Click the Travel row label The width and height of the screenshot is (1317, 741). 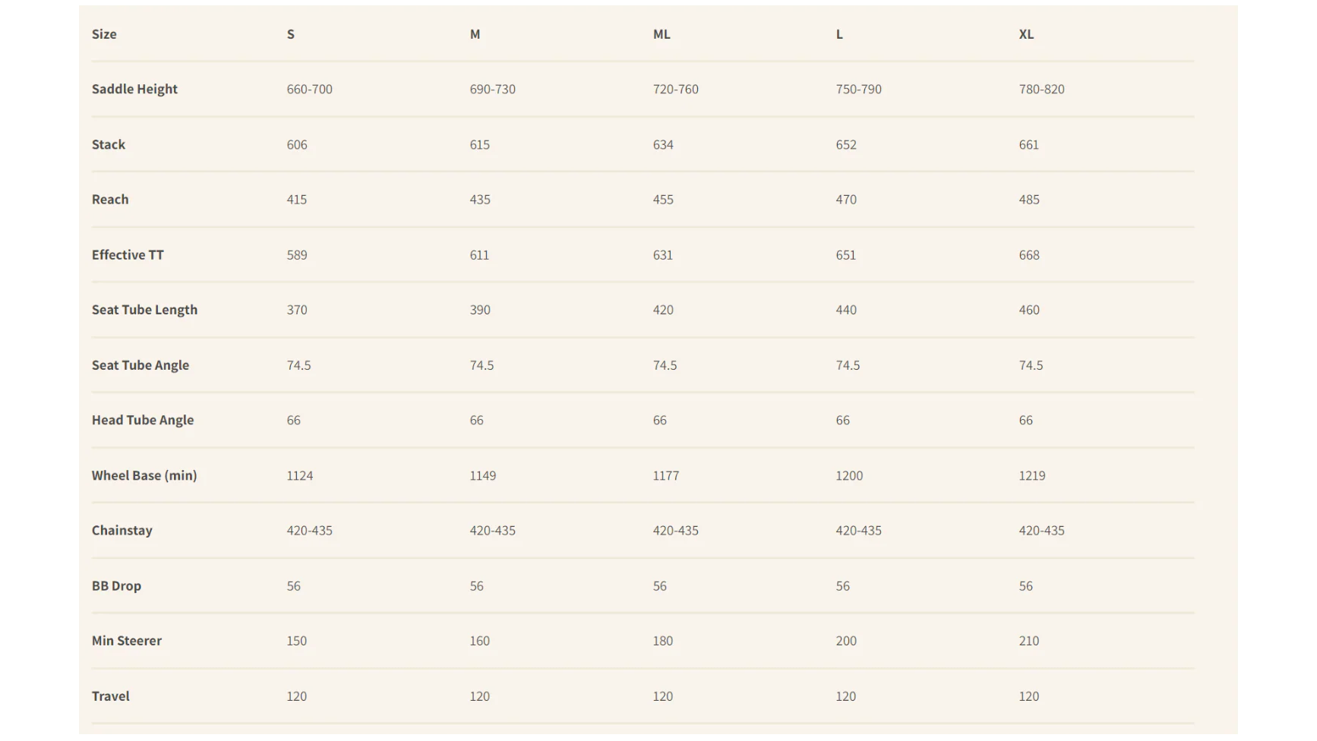[x=111, y=696]
